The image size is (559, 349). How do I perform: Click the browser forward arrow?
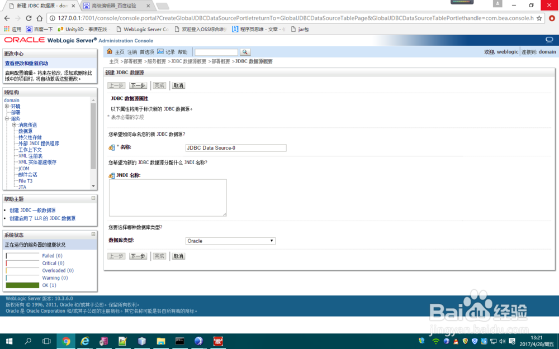click(18, 18)
